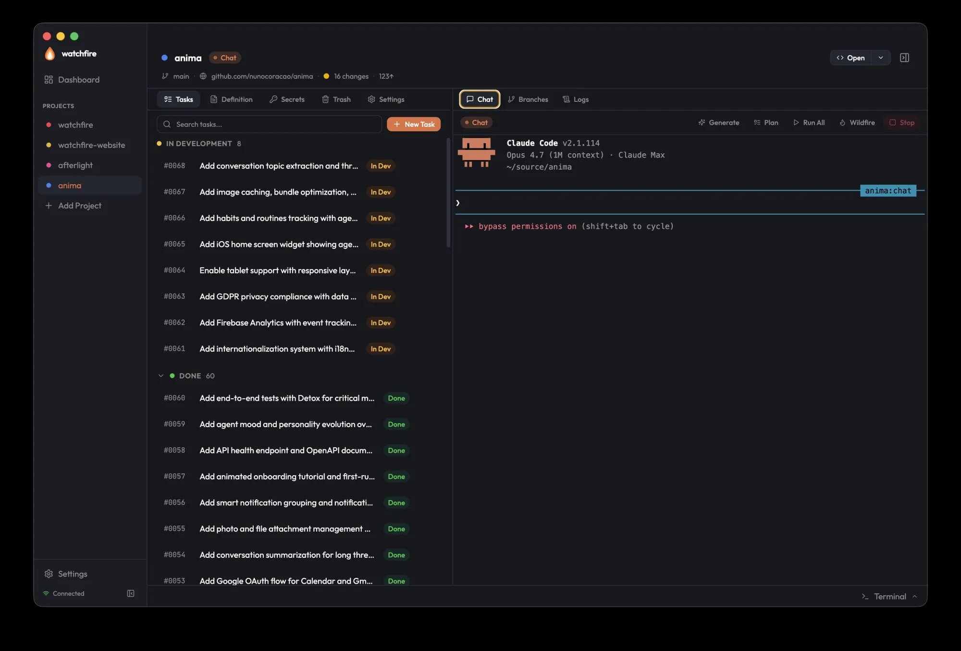Click the Plan list icon
Image resolution: width=961 pixels, height=651 pixels.
pos(757,123)
